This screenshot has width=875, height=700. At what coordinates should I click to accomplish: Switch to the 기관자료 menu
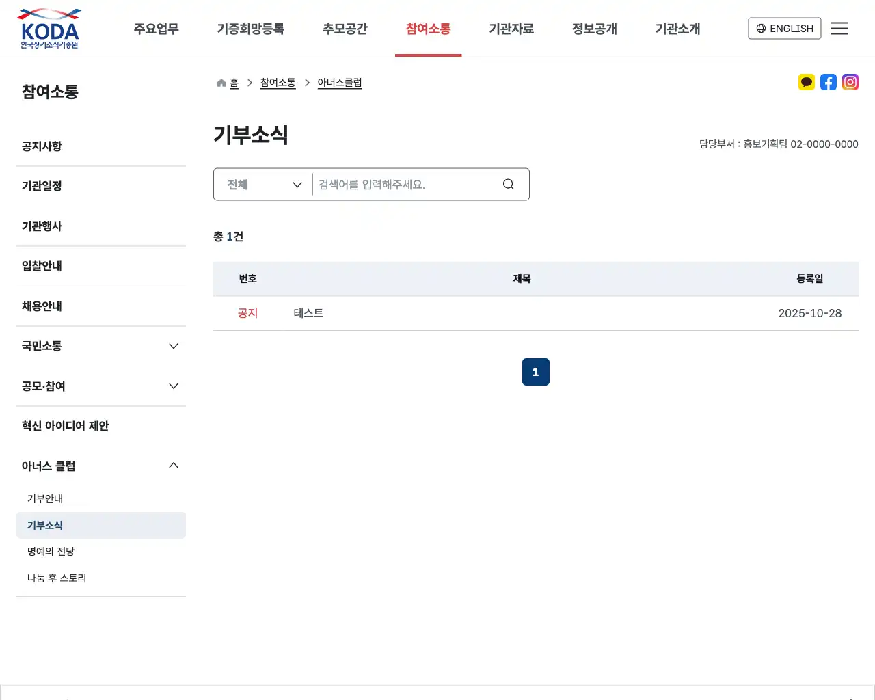[x=511, y=28]
